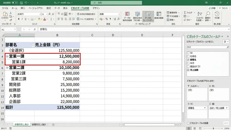
Task: Click the Percent Style icon
Action: click(x=107, y=19)
